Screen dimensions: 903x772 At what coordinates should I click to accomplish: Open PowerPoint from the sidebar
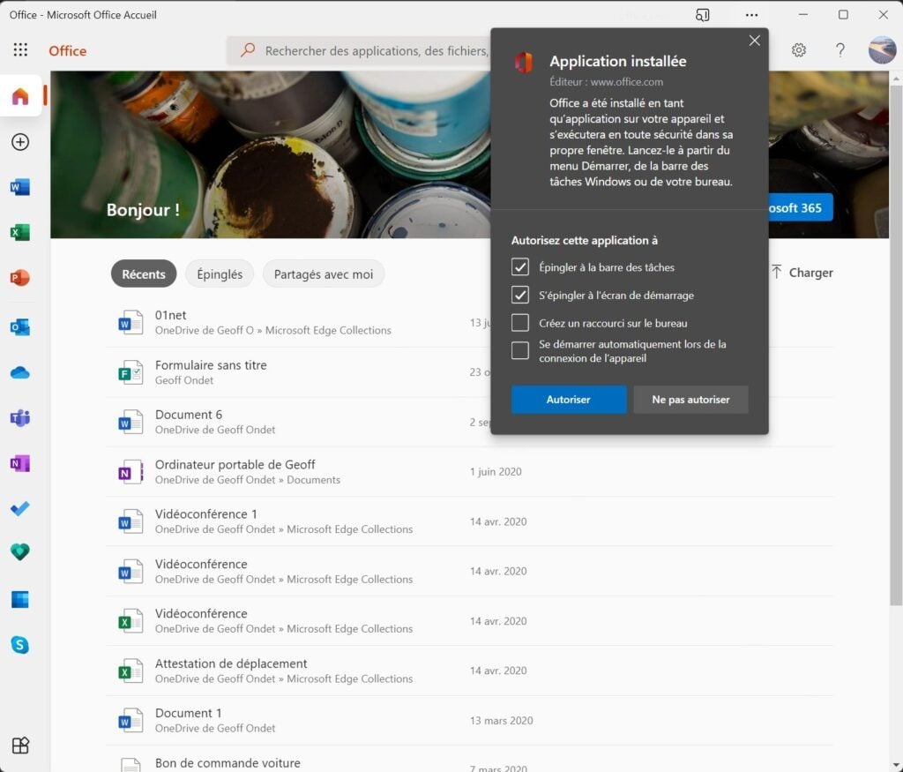point(20,278)
